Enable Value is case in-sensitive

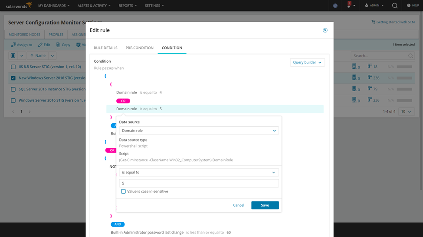(123, 191)
